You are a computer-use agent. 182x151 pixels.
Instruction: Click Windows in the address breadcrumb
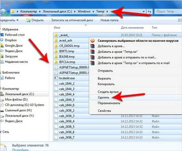(x=84, y=11)
